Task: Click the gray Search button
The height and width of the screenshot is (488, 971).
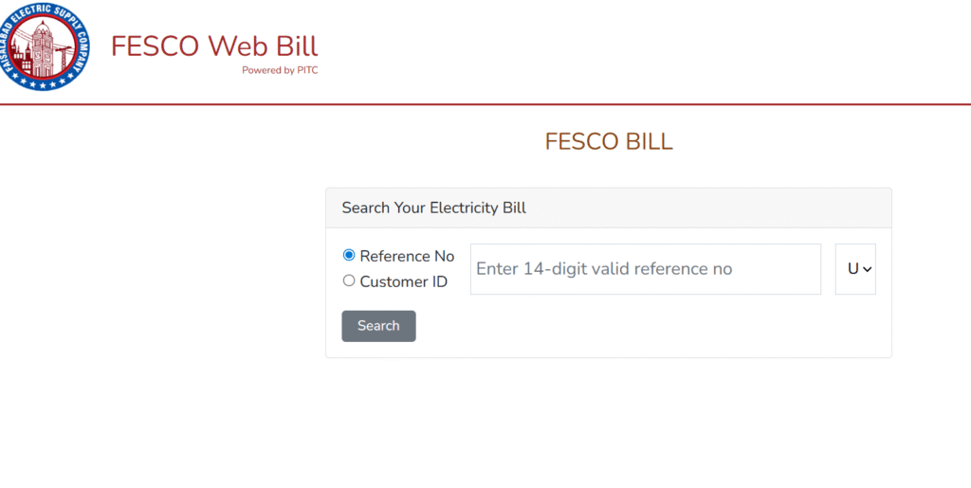Action: pyautogui.click(x=378, y=326)
